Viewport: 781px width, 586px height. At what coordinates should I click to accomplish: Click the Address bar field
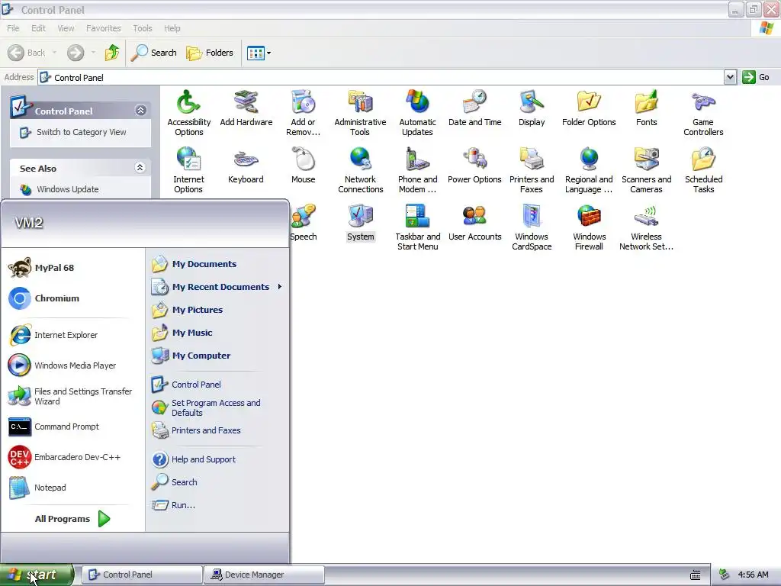[381, 77]
